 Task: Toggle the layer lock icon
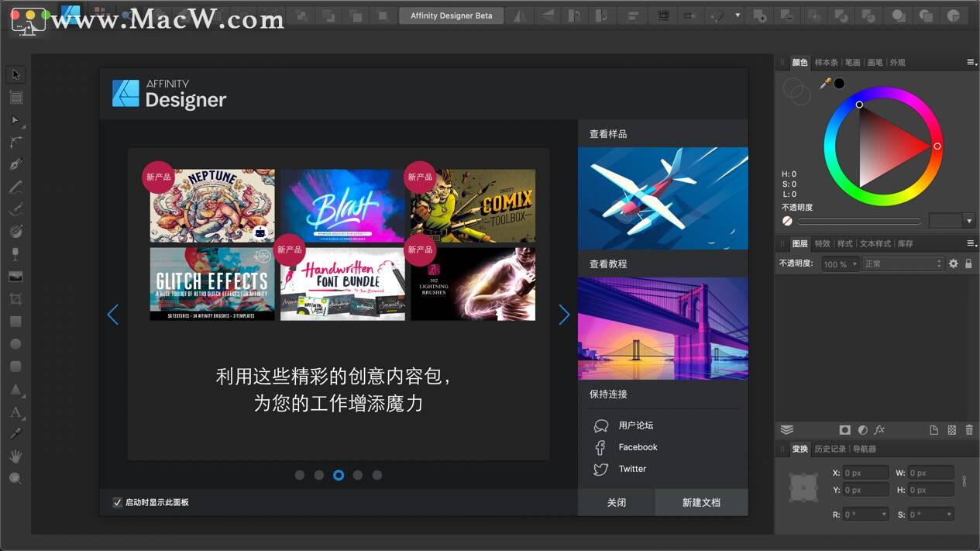coord(969,263)
